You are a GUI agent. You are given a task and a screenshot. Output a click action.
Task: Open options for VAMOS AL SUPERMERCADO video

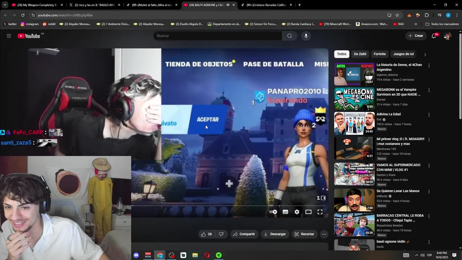click(x=429, y=165)
